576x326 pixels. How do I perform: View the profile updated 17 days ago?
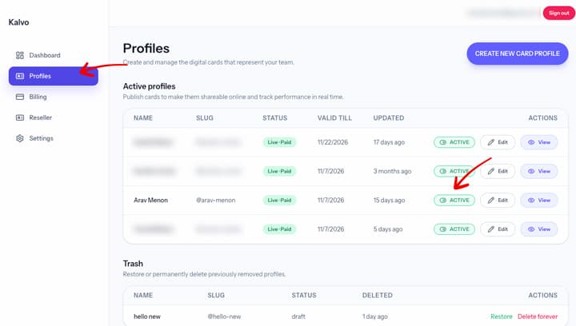click(539, 142)
